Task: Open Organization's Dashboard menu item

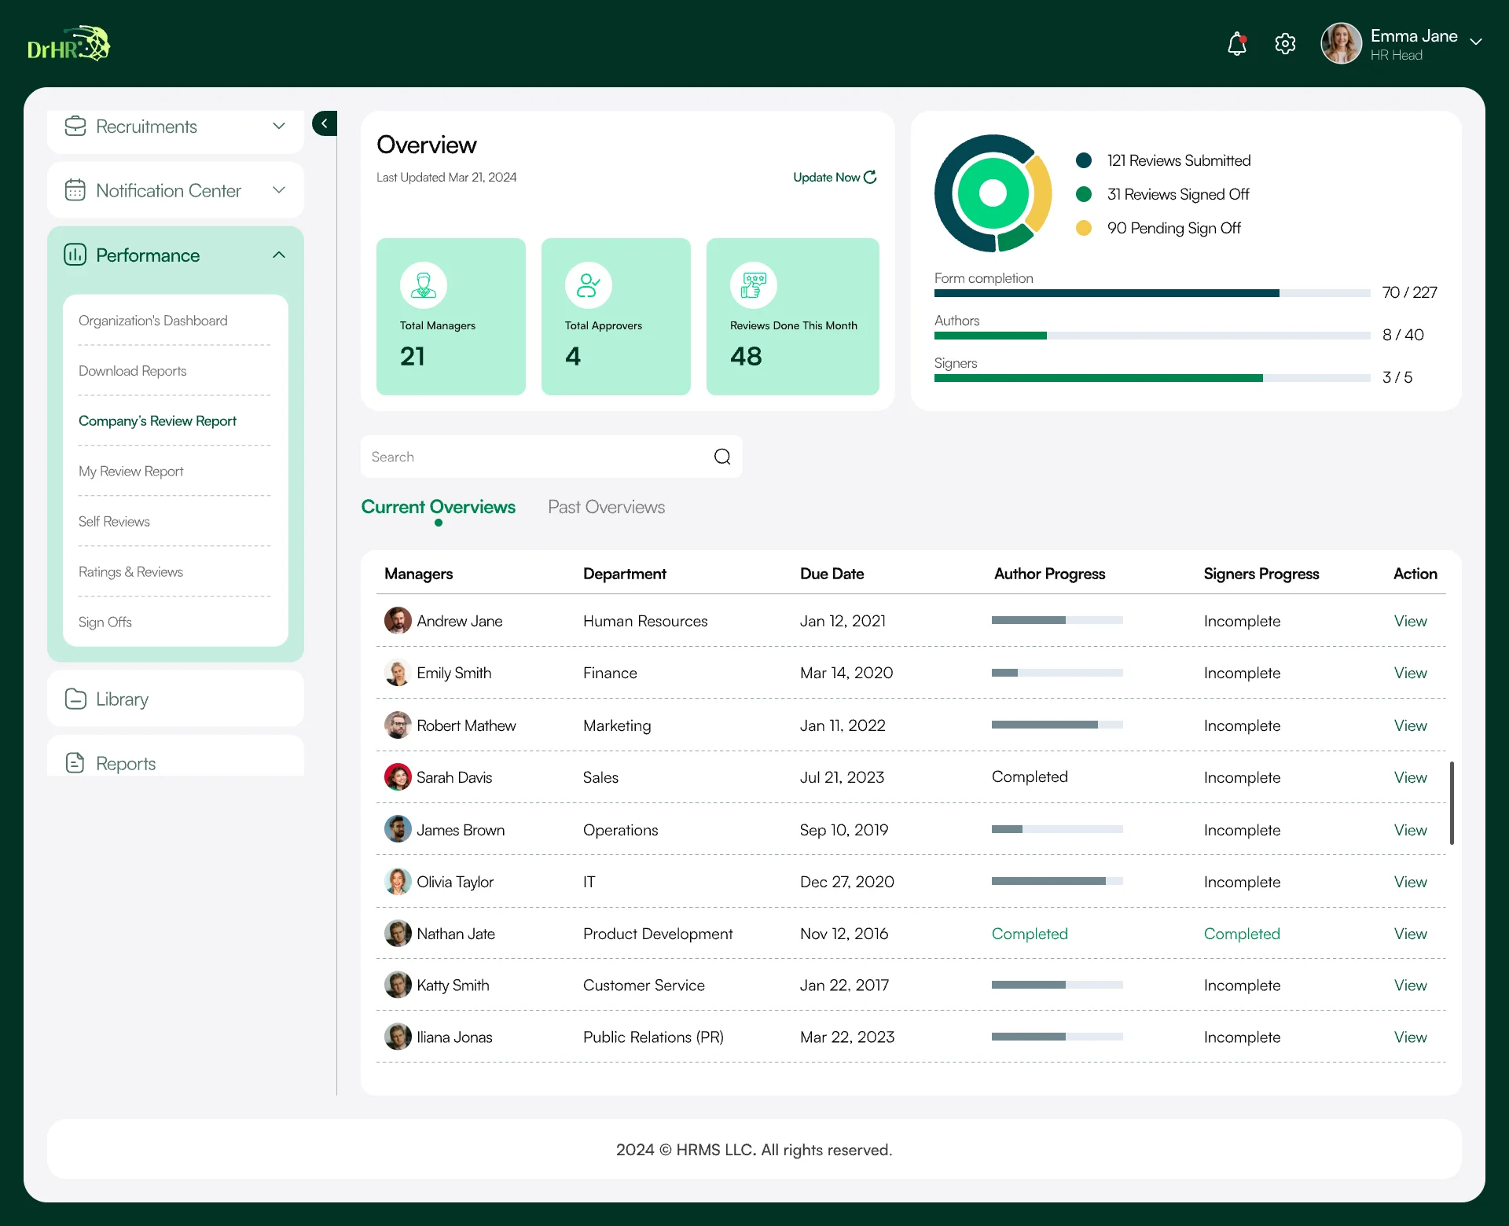Action: (153, 321)
